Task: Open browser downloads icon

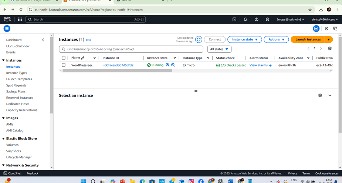Action: (321, 10)
